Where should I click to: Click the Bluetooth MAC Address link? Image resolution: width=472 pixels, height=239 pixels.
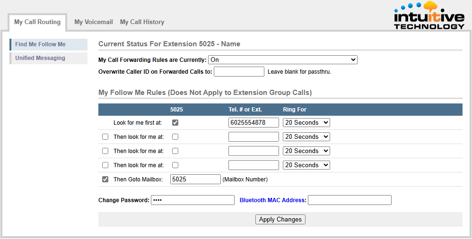pos(273,200)
